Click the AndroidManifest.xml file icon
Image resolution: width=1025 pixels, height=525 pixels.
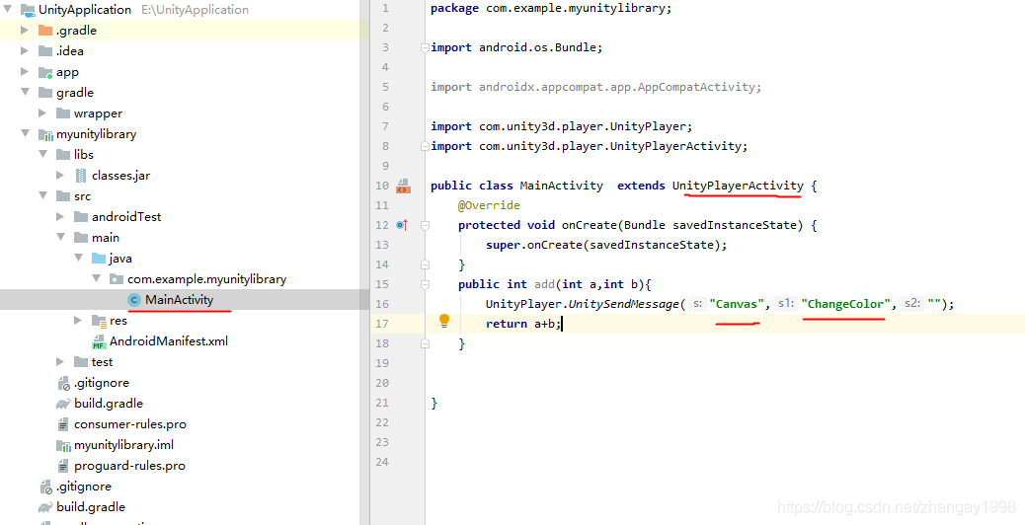pyautogui.click(x=99, y=341)
